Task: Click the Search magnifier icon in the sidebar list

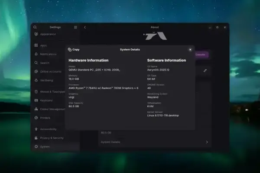Action: pyautogui.click(x=36, y=63)
